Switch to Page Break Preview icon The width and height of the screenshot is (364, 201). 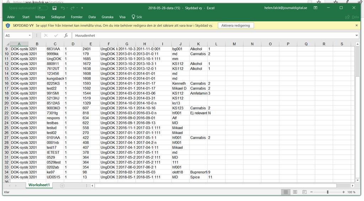(x=304, y=192)
